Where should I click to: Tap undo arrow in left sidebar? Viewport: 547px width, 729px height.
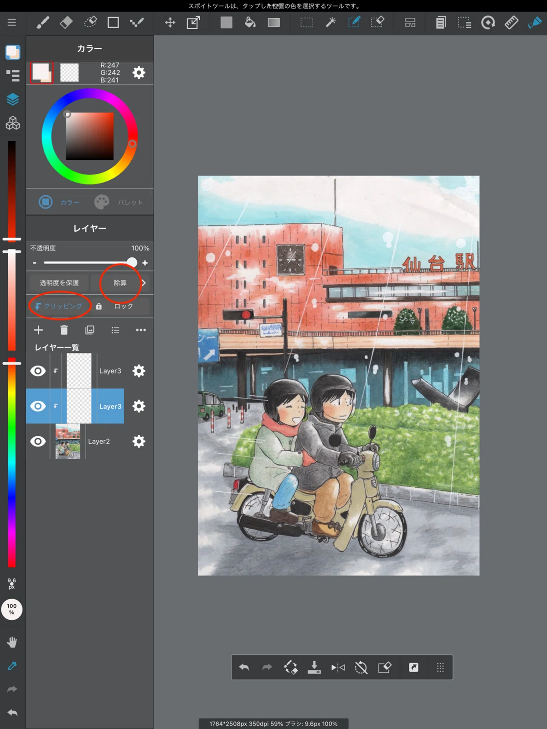point(12,713)
